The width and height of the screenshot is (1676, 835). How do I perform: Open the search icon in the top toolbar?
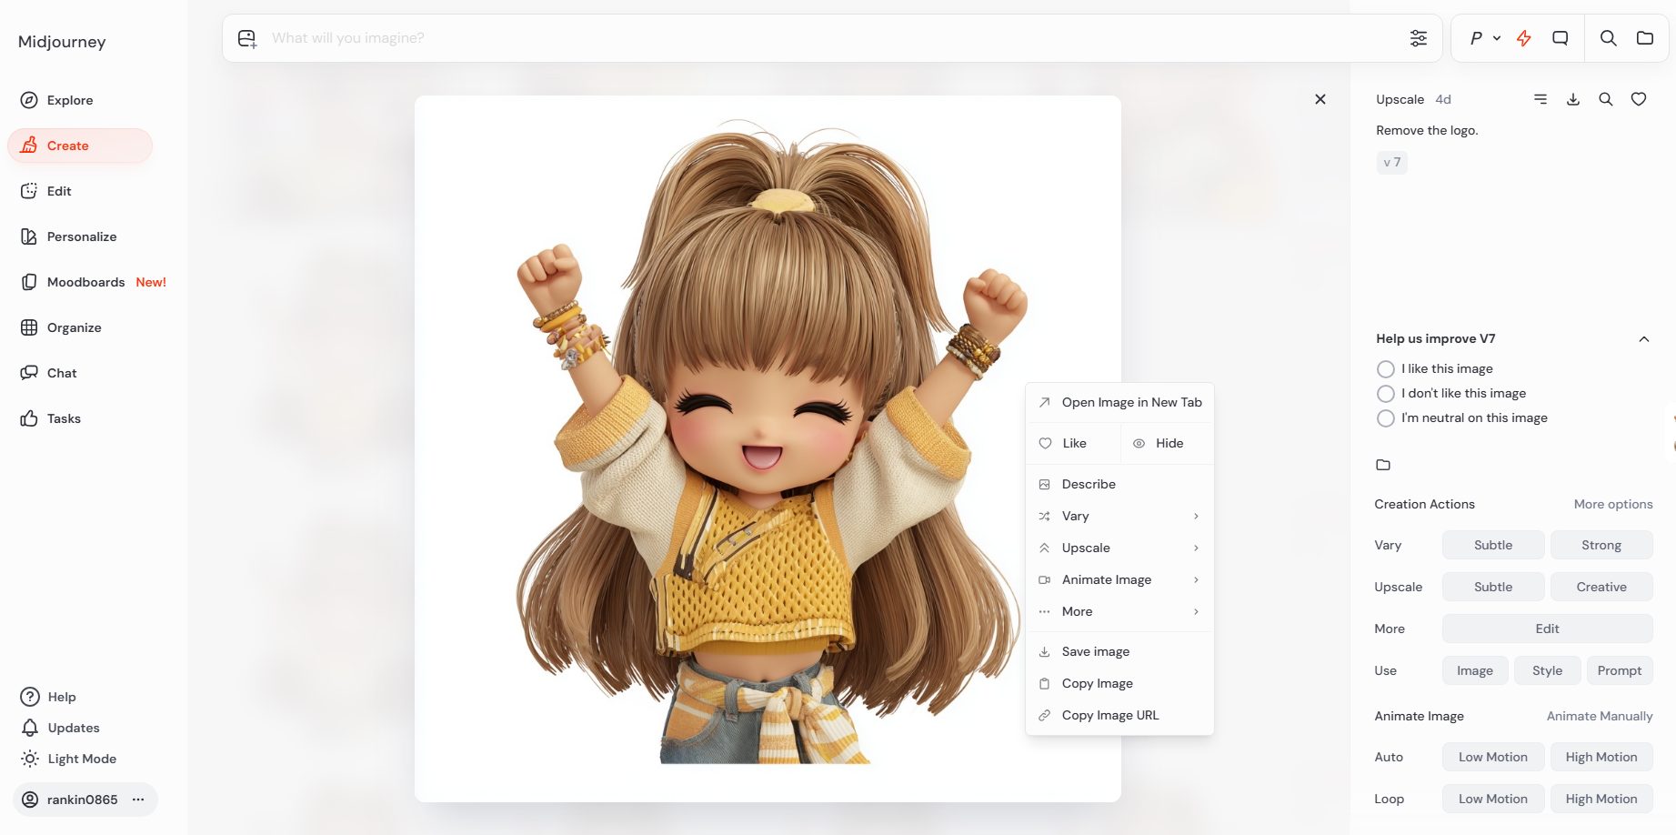[1608, 38]
